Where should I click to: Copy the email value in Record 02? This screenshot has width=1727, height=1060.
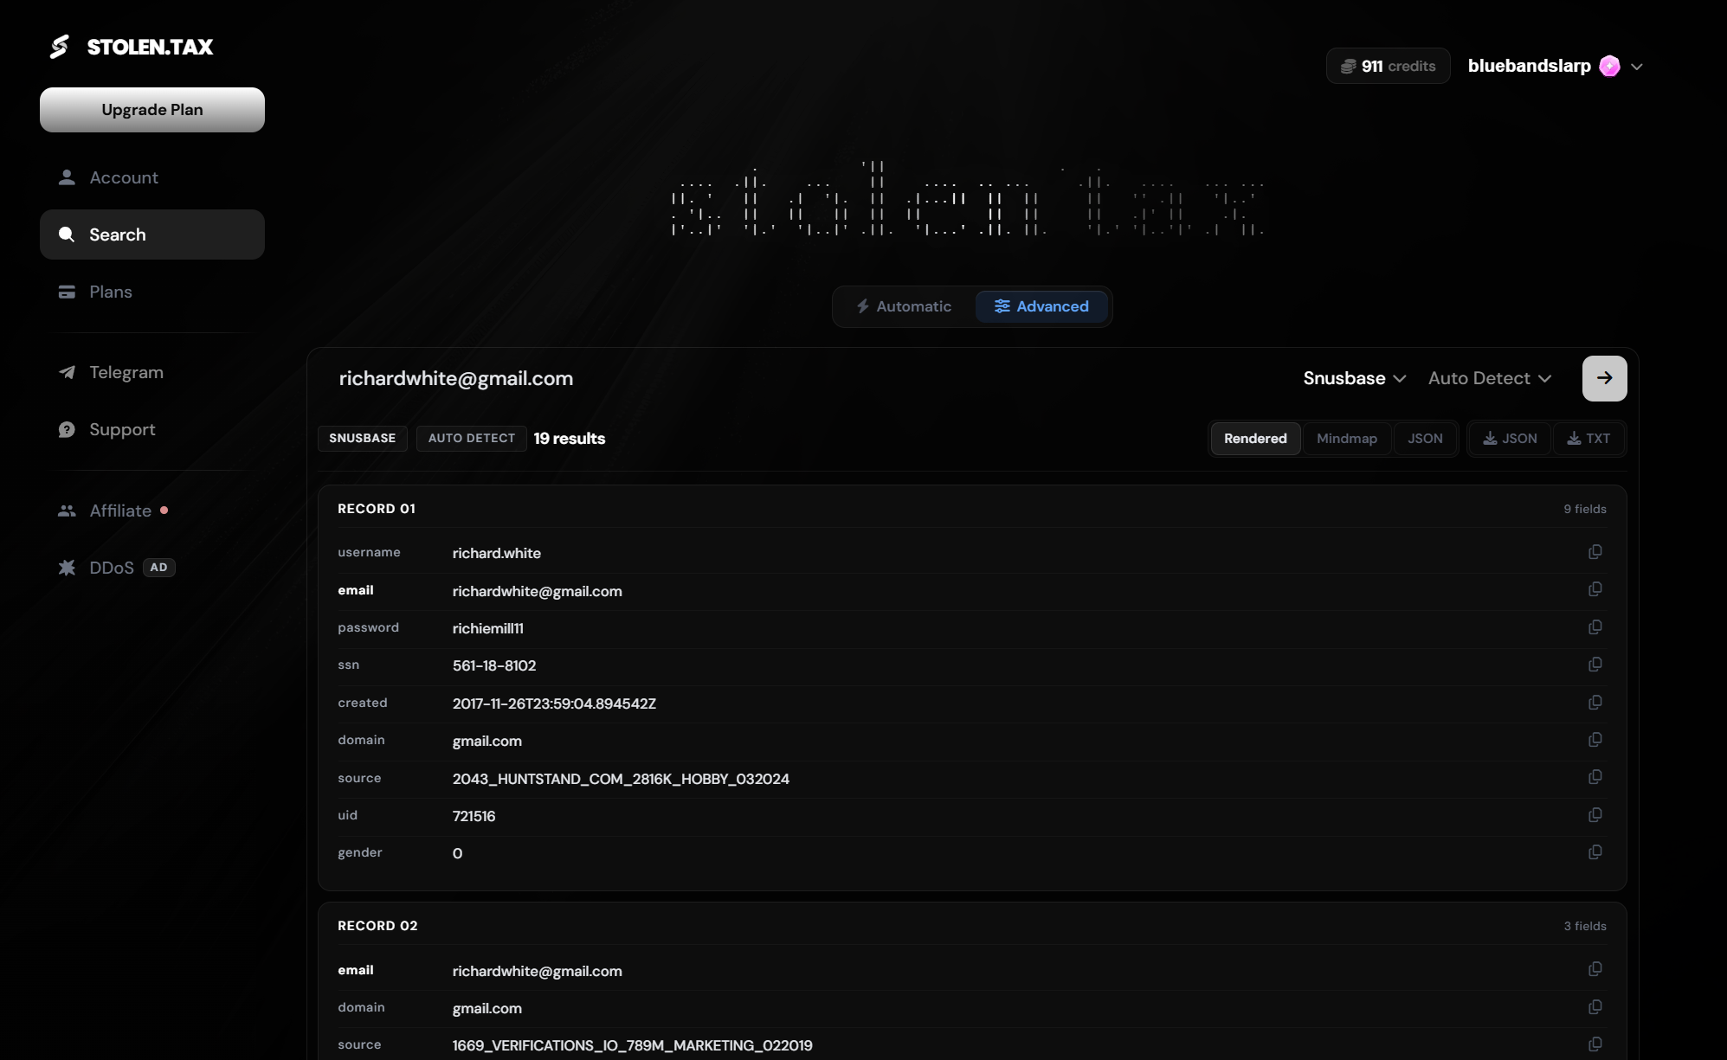[1595, 969]
